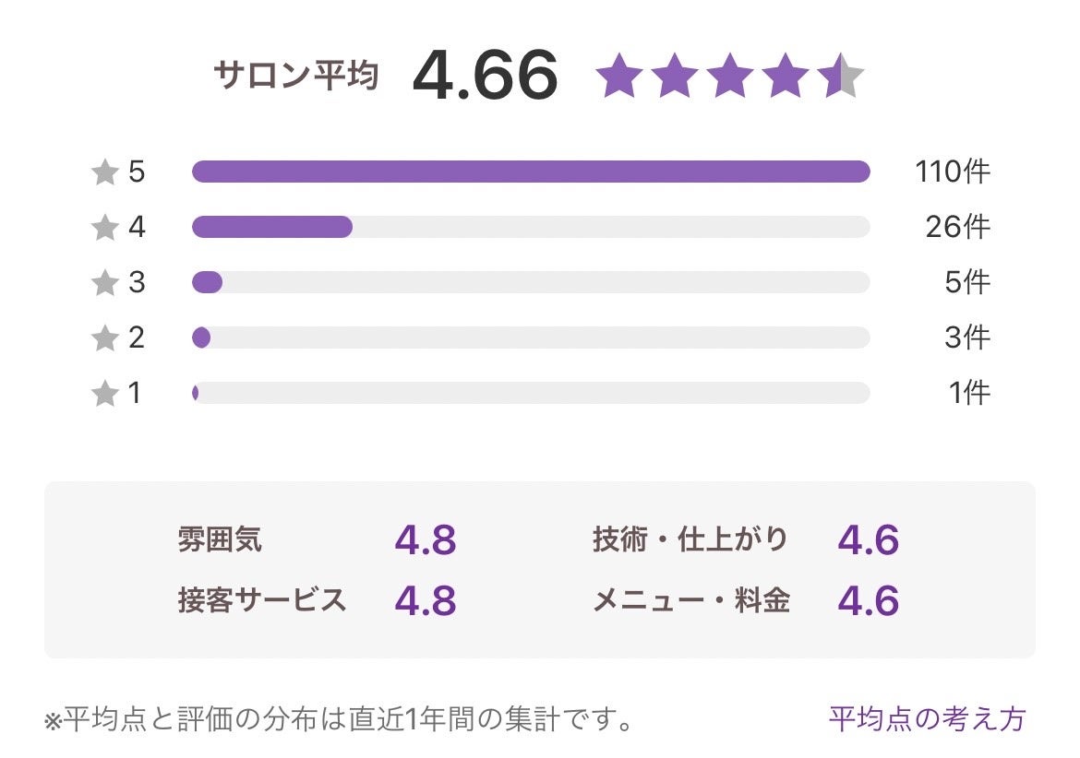Screen dimensions: 1080x758
Task: Click the gray star beside rating 4
Action: tap(106, 228)
